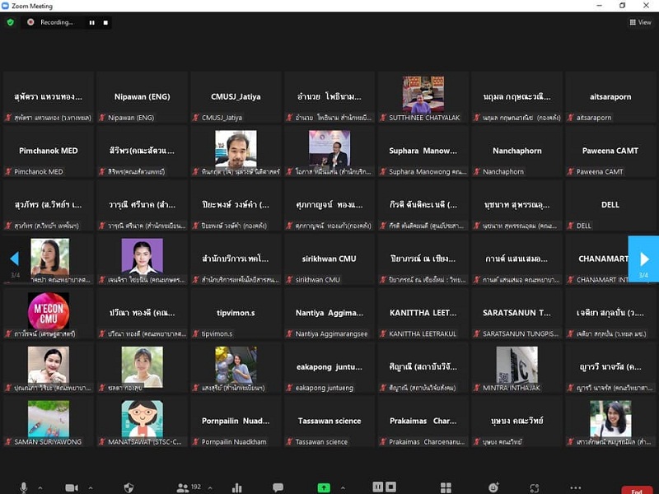Click the red End meeting button
Screen dimensions: 659x494
click(x=636, y=490)
